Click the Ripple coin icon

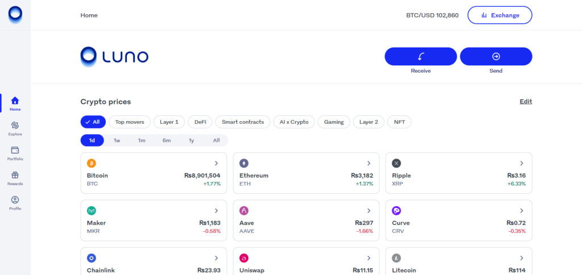(x=396, y=163)
